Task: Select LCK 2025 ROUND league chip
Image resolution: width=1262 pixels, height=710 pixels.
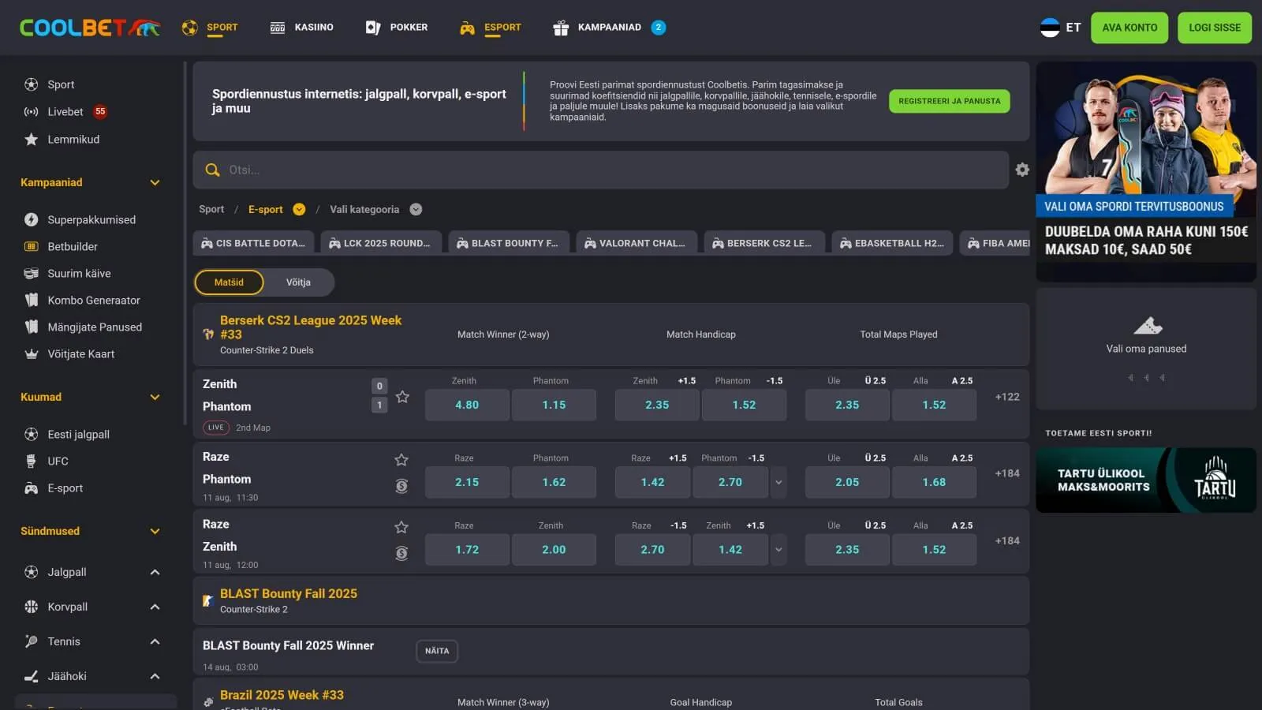Action: [381, 243]
